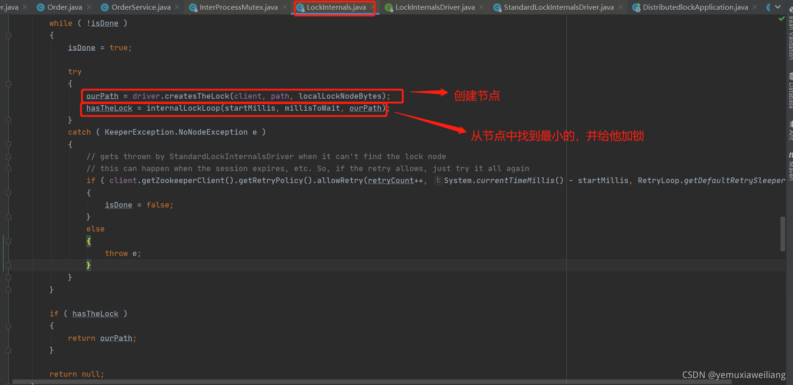Screen dimensions: 793x385
Task: Click the vertical editor scrollbar thumb
Action: point(783,234)
